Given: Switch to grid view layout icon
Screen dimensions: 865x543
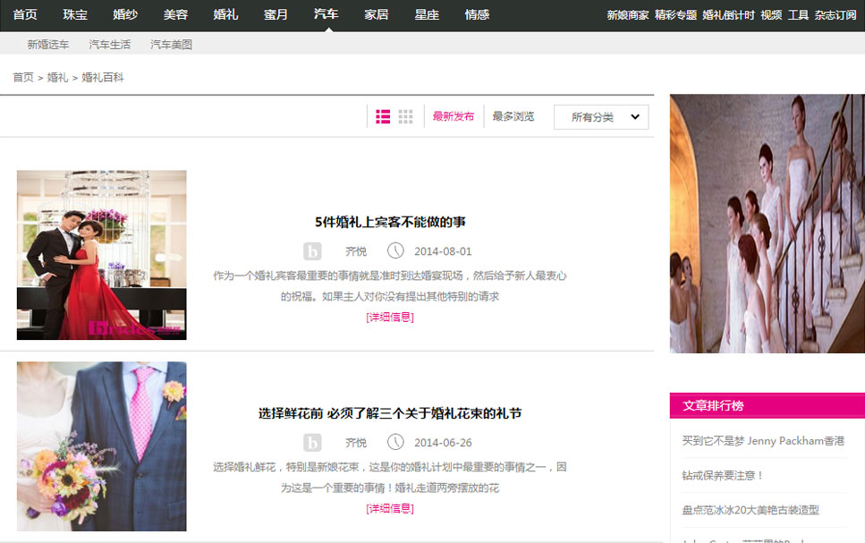Looking at the screenshot, I should [406, 116].
